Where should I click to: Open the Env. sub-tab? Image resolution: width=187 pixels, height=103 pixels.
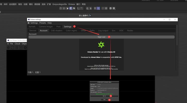114,31
